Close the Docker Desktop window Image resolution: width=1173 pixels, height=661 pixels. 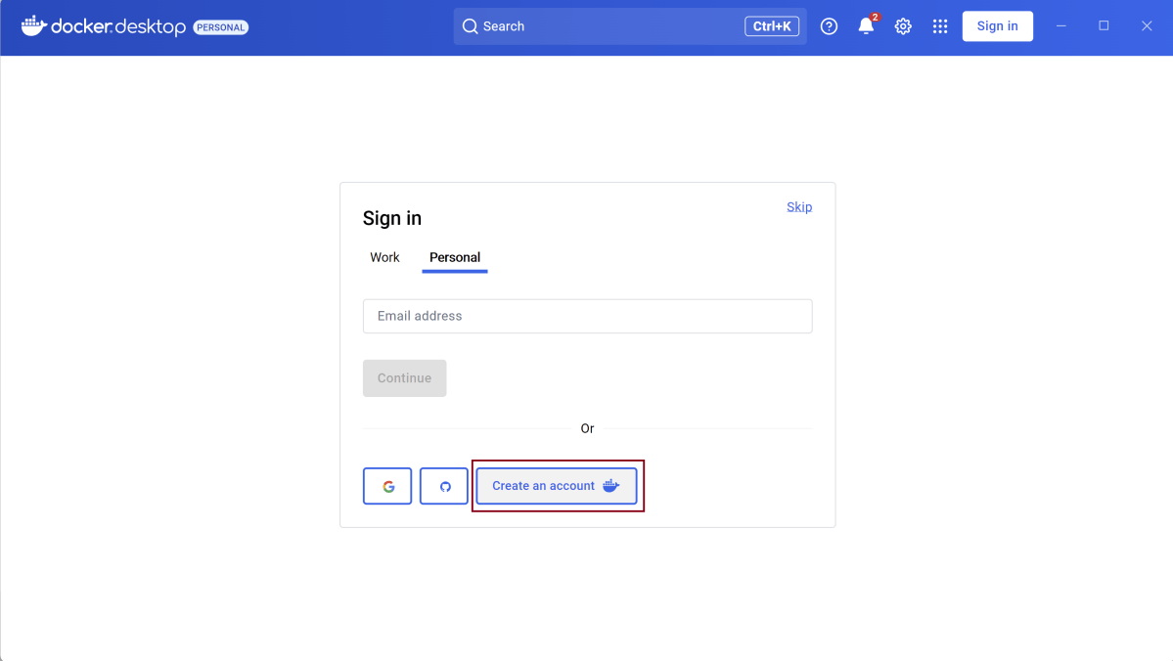pyautogui.click(x=1147, y=26)
